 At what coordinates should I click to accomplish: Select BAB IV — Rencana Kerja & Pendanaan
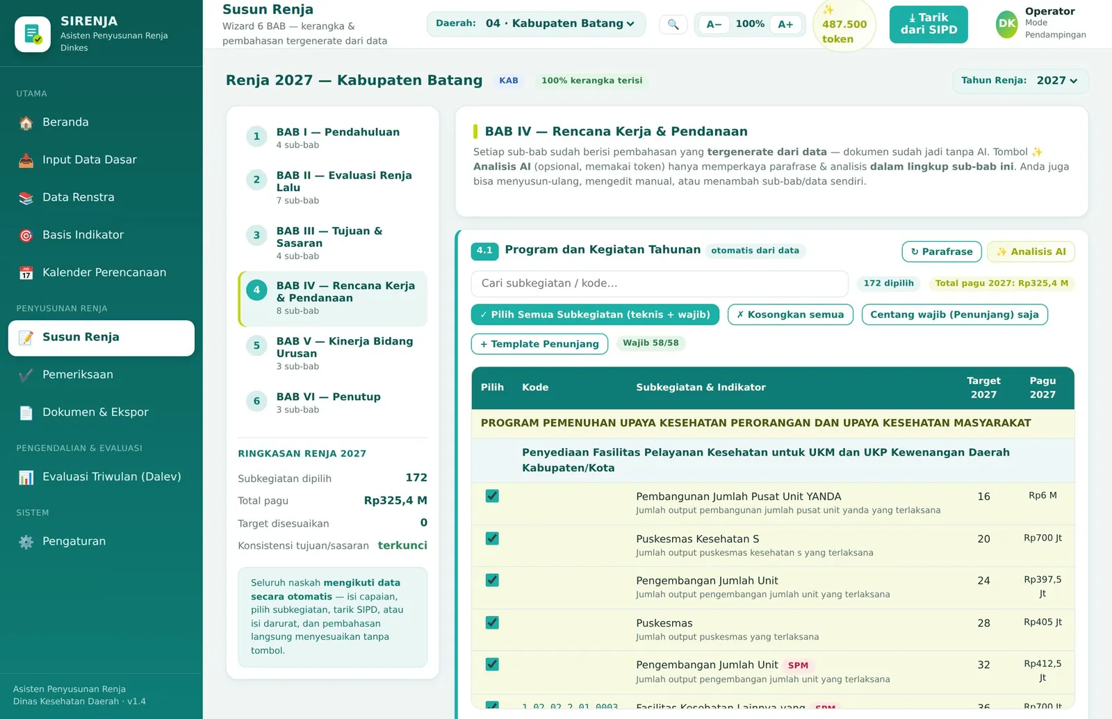tap(332, 298)
